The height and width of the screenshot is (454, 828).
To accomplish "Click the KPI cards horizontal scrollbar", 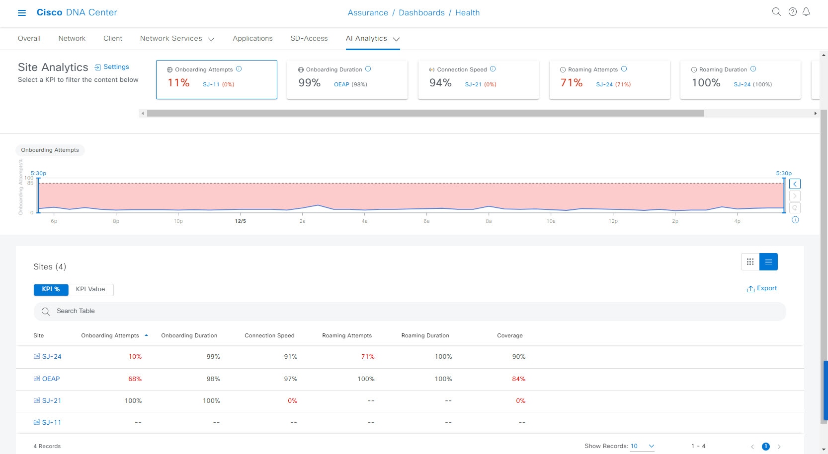I will pos(425,114).
